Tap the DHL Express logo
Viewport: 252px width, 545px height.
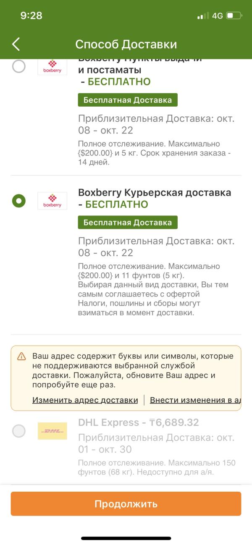pos(52,431)
